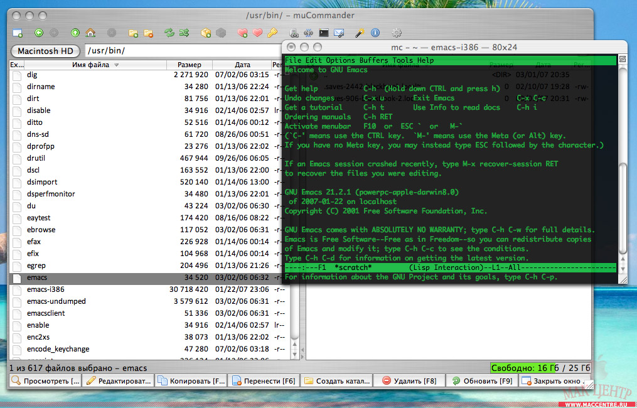637x408 pixels.
Task: Open Emacs Edit menu
Action: point(314,60)
